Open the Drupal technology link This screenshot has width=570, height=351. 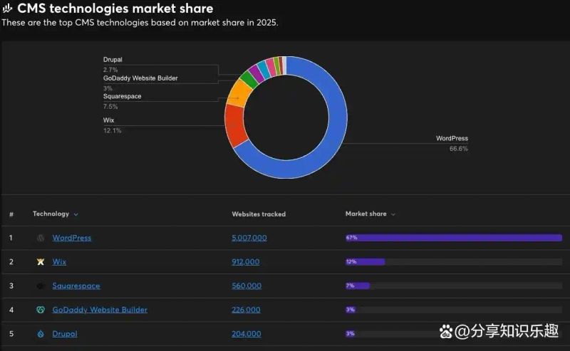(65, 334)
